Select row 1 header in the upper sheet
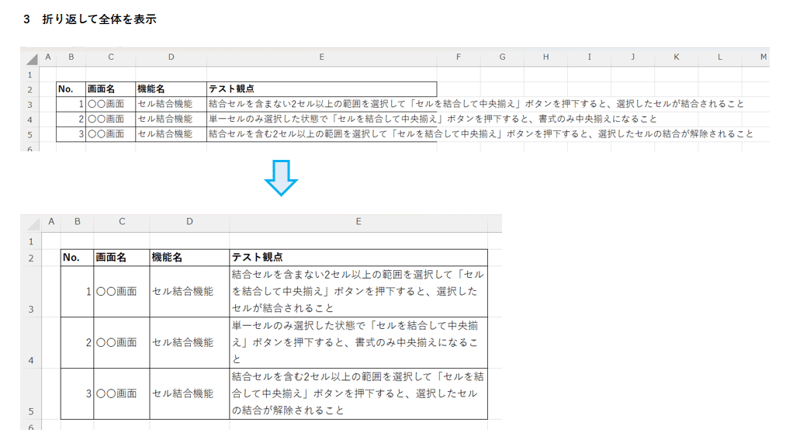793x440 pixels. click(x=30, y=74)
